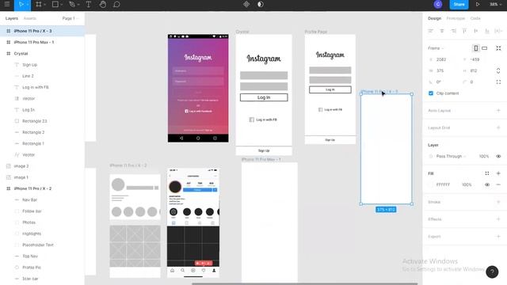Select the Text tool
This screenshot has width=507, height=285.
(x=88, y=5)
